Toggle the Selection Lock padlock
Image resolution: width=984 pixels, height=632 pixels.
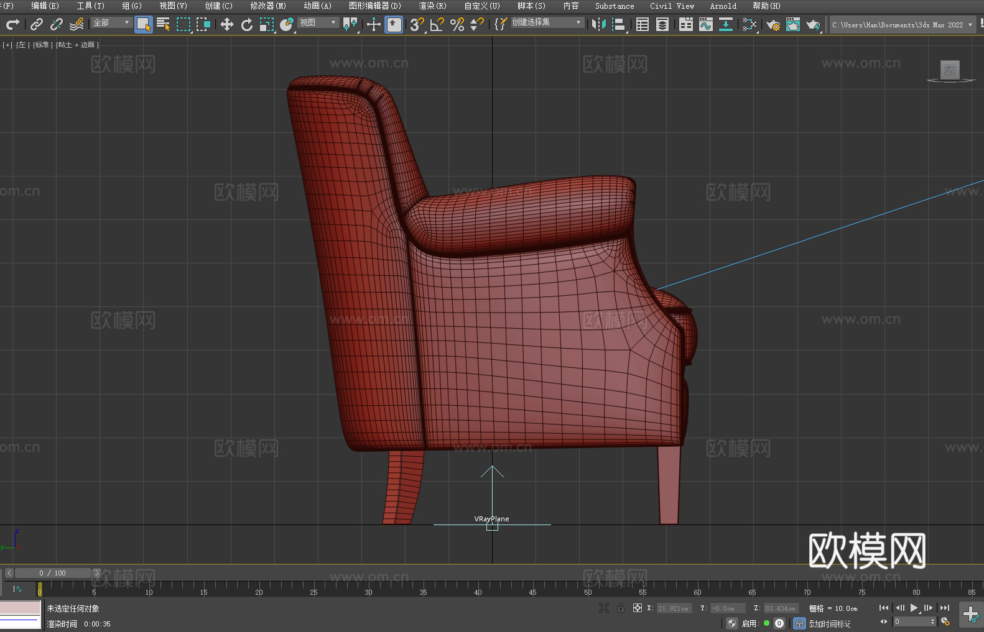[621, 608]
